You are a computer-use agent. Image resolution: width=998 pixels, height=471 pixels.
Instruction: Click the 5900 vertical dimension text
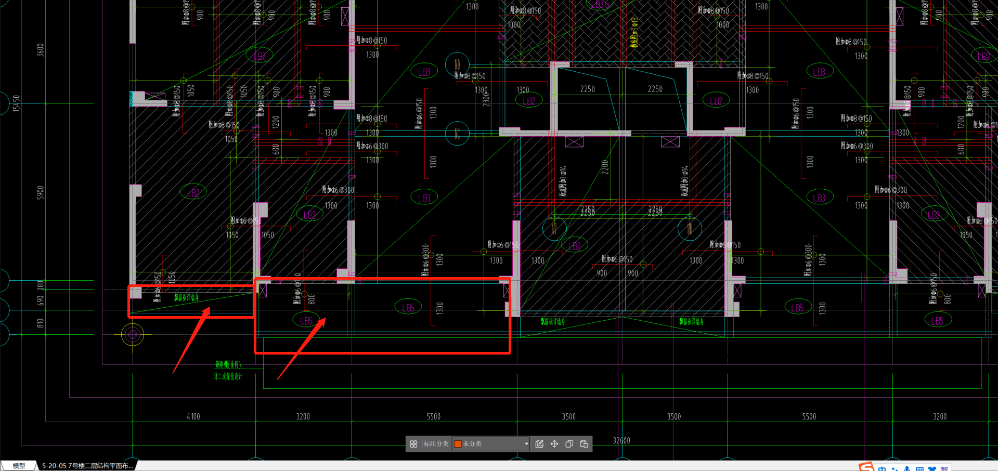click(41, 192)
